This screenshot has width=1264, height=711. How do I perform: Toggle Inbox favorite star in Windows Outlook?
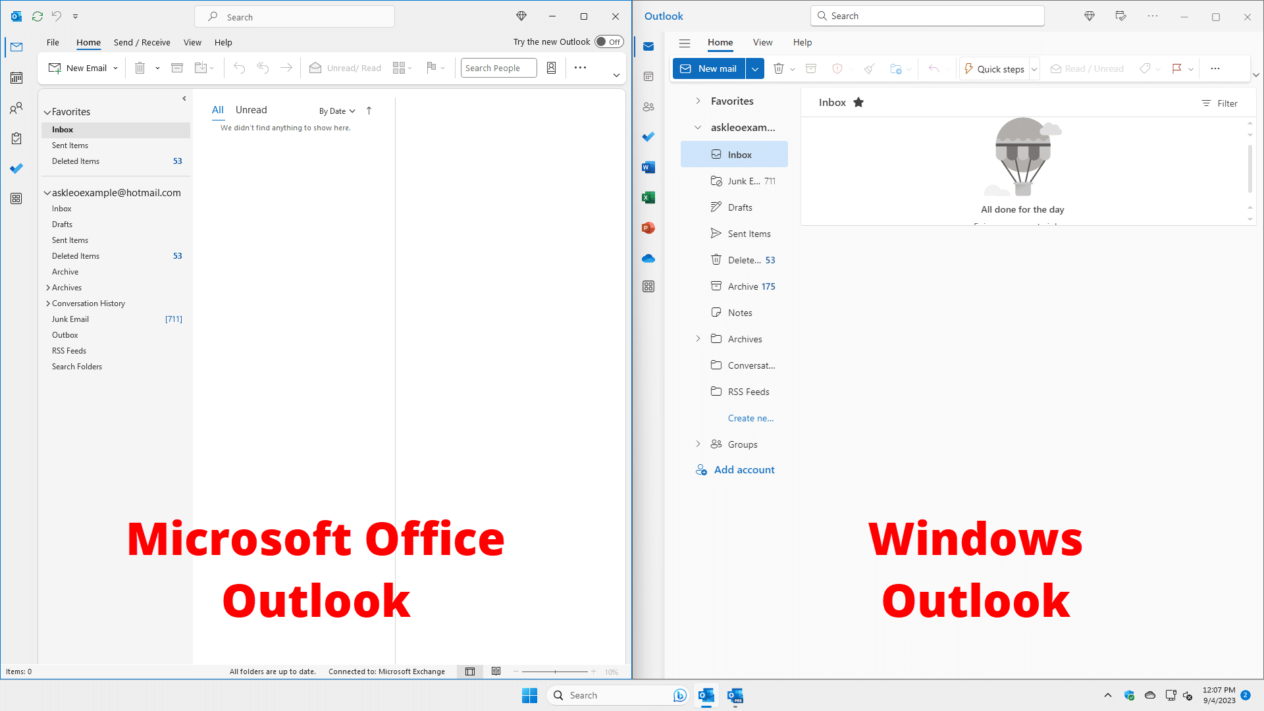(858, 102)
